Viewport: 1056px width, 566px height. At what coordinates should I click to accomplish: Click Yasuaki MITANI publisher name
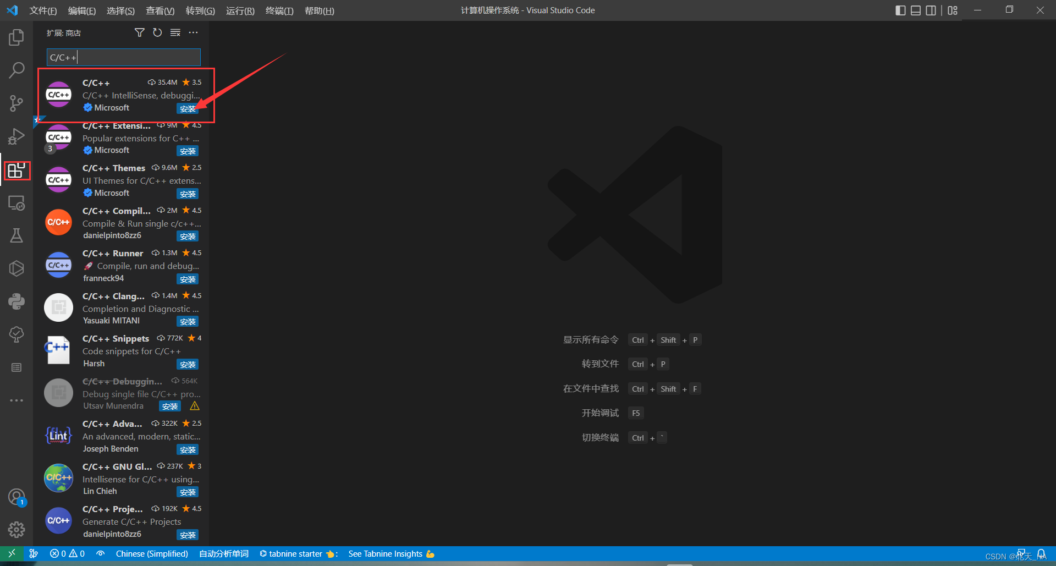coord(111,321)
